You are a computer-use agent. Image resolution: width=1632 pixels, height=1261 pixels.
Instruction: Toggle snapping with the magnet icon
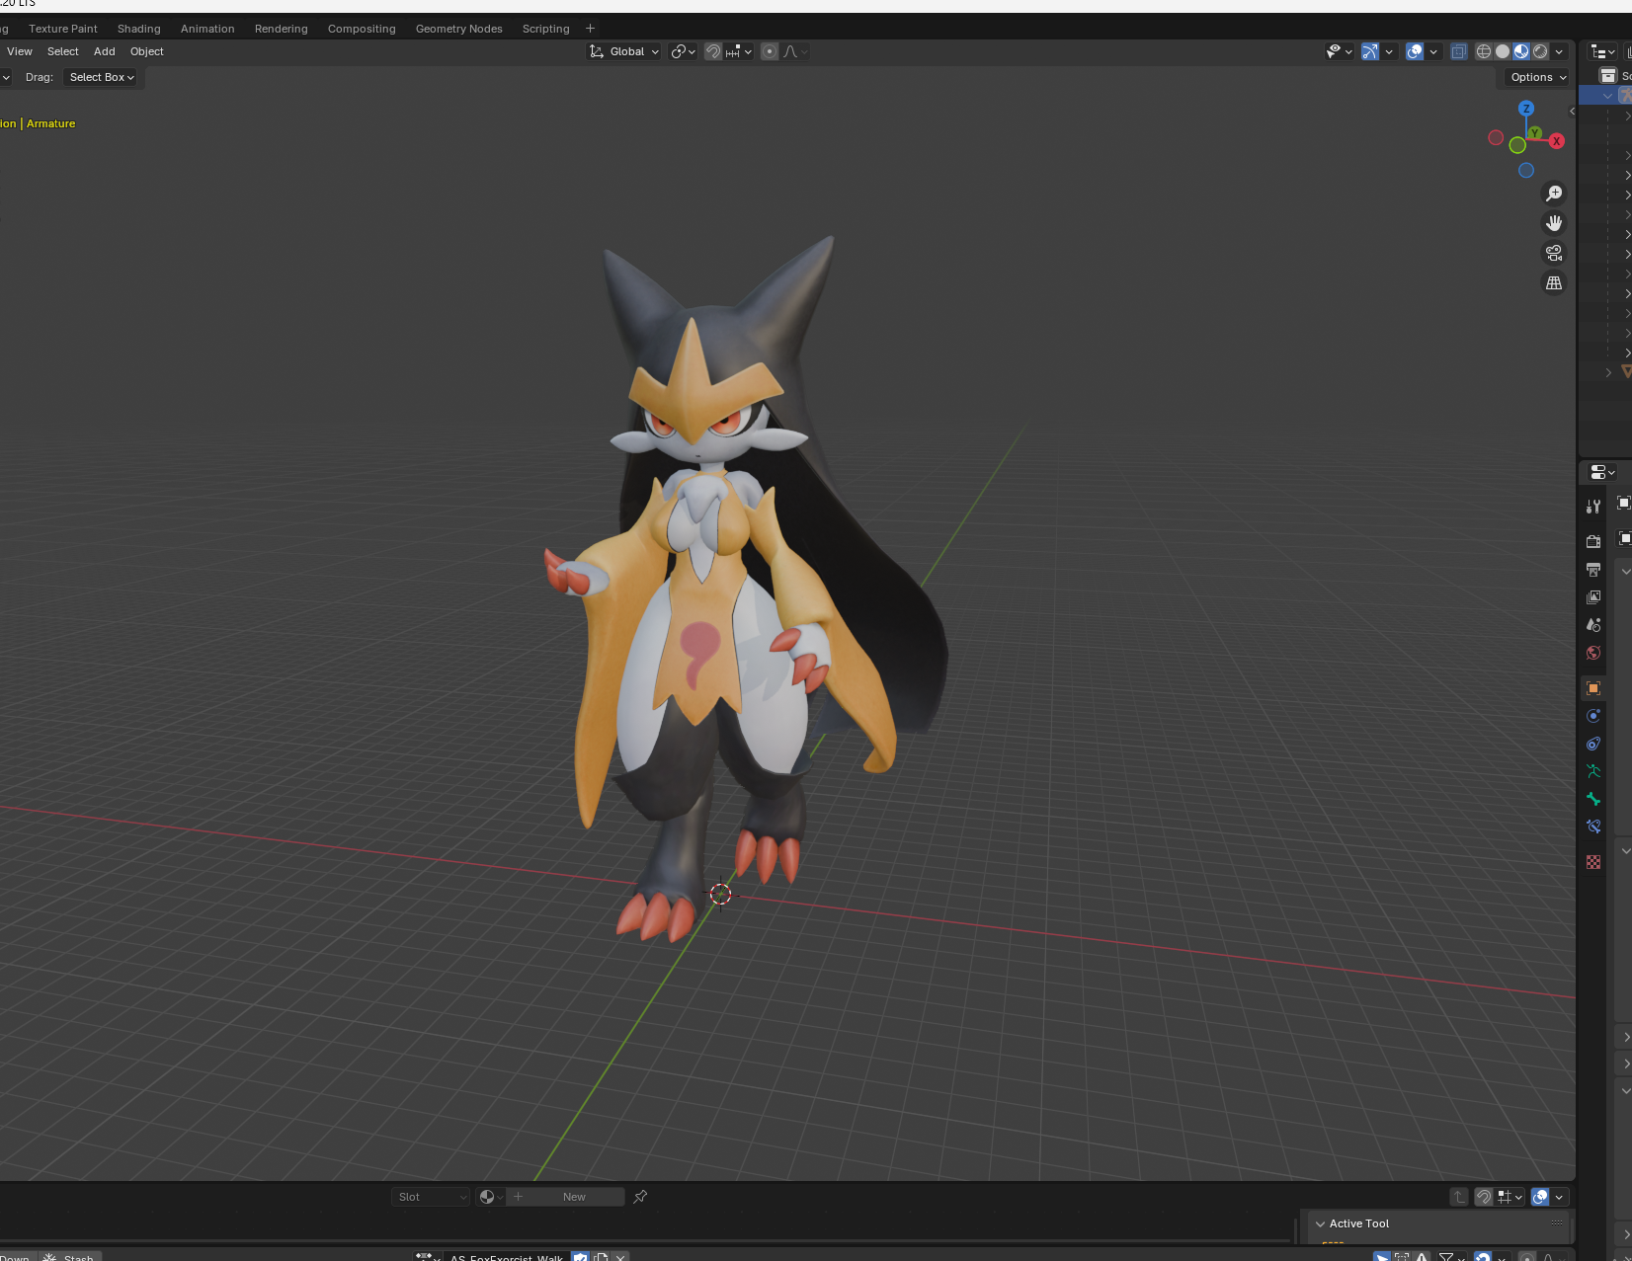(x=713, y=51)
